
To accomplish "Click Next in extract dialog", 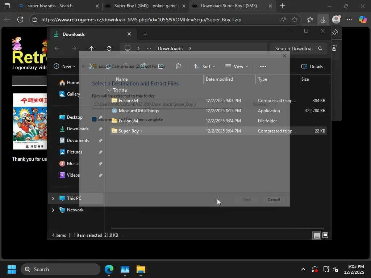I will tap(246, 199).
